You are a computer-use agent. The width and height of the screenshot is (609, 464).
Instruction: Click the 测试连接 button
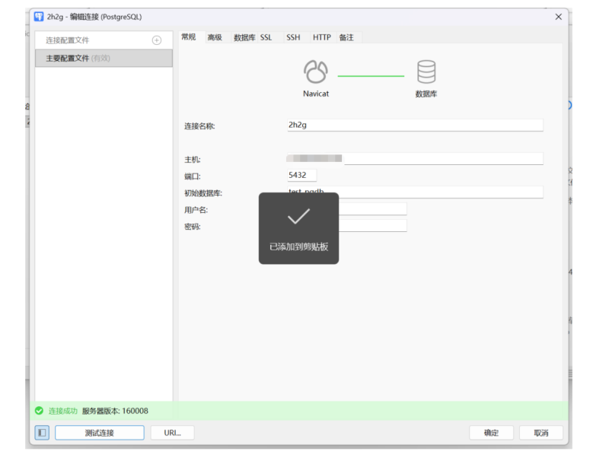pos(100,433)
